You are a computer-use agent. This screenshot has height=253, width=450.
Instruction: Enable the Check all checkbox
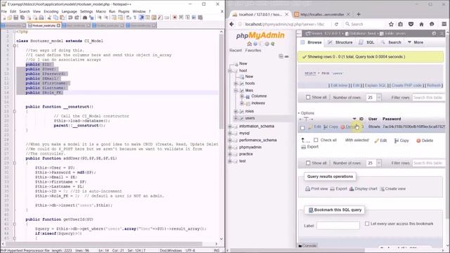316,140
